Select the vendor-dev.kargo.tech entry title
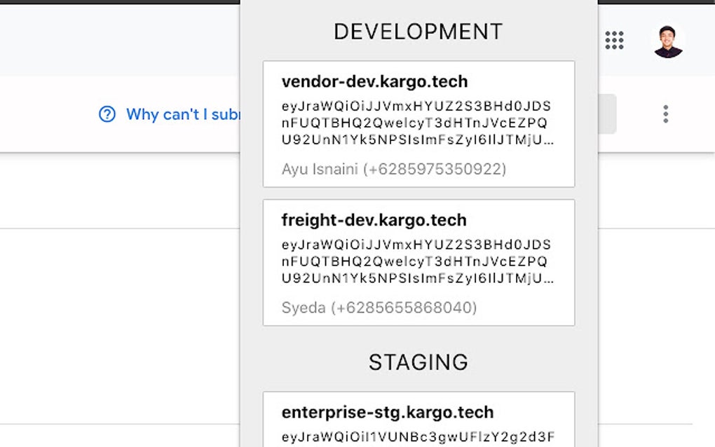 click(374, 81)
